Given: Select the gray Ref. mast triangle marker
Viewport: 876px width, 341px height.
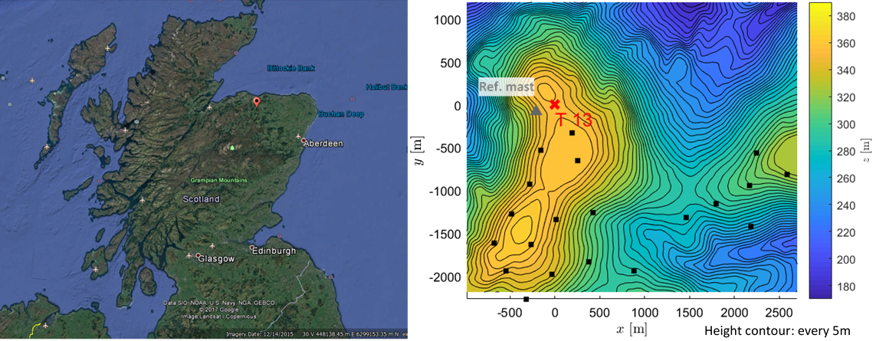Looking at the screenshot, I should [x=536, y=110].
